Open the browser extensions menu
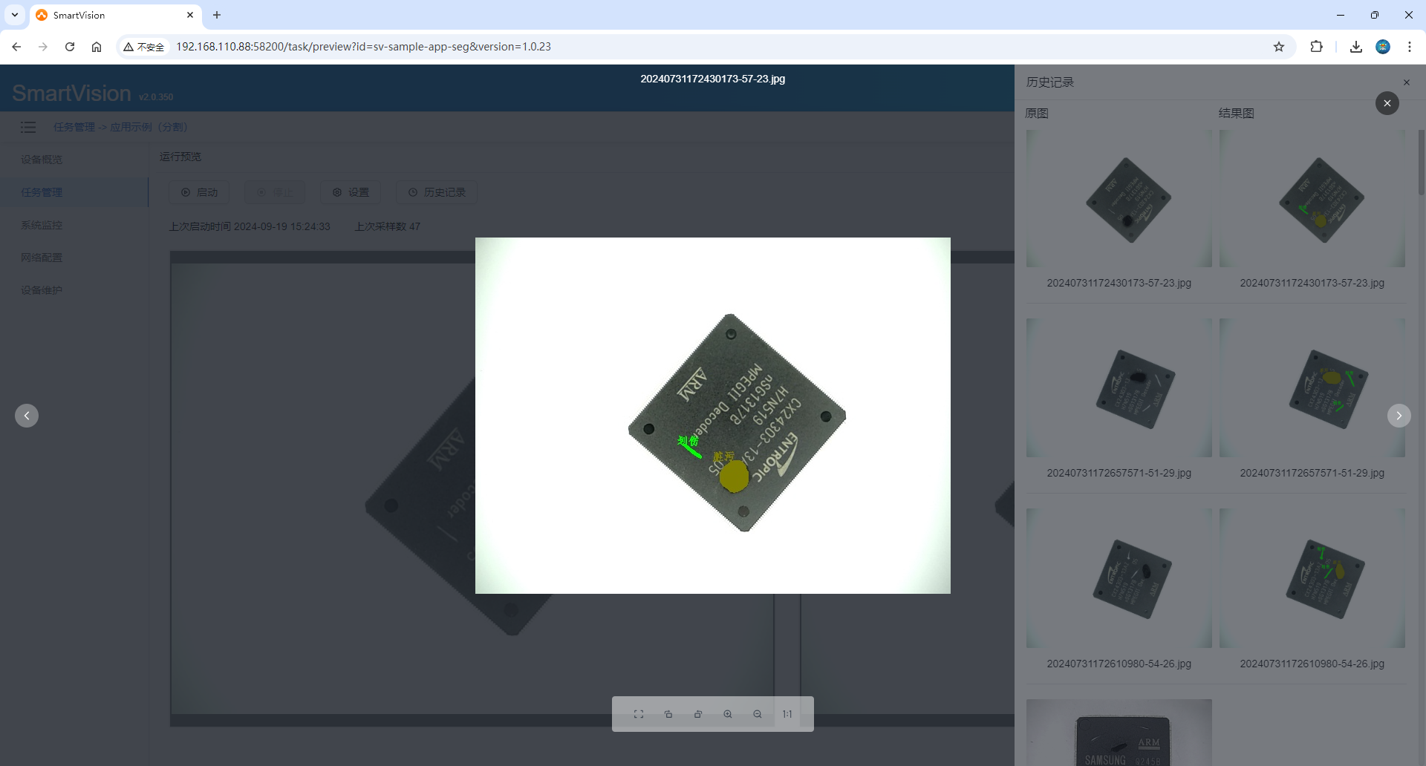 coord(1316,47)
